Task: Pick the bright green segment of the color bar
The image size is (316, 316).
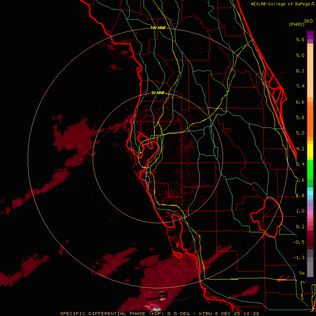Action: click(310, 169)
